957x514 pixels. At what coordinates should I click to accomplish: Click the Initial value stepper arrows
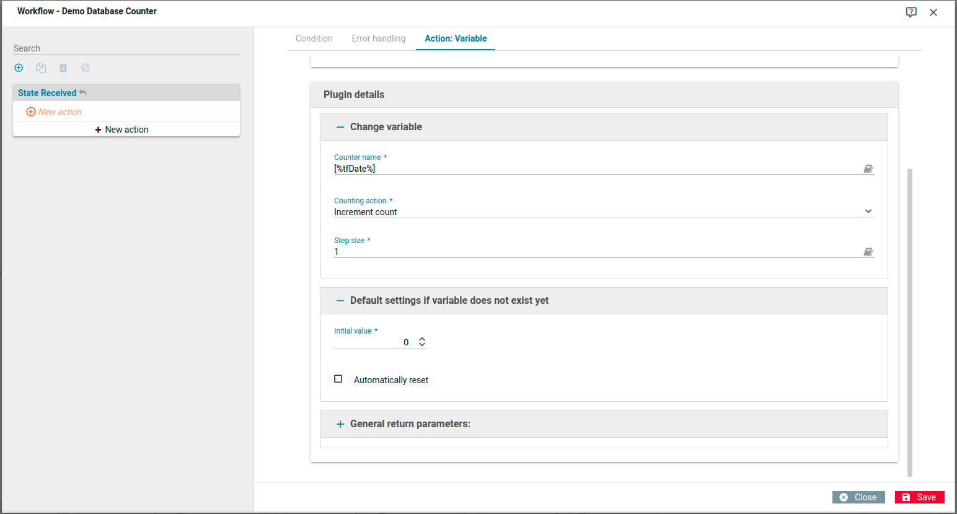[422, 342]
